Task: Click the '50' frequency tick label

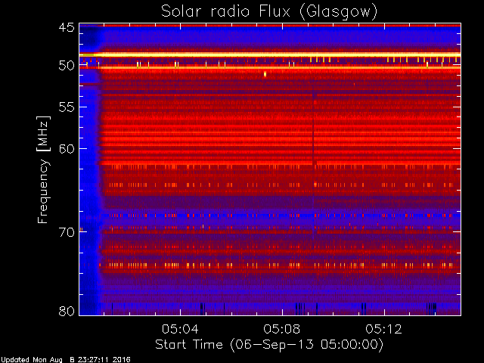Action: coord(67,66)
